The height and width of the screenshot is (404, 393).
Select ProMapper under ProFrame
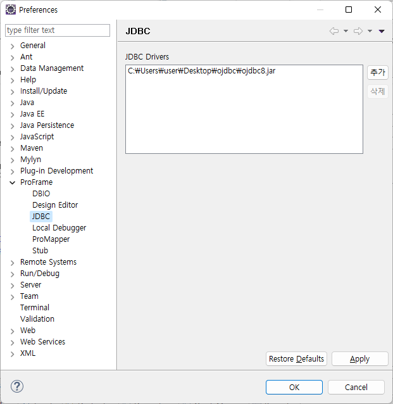click(x=51, y=239)
